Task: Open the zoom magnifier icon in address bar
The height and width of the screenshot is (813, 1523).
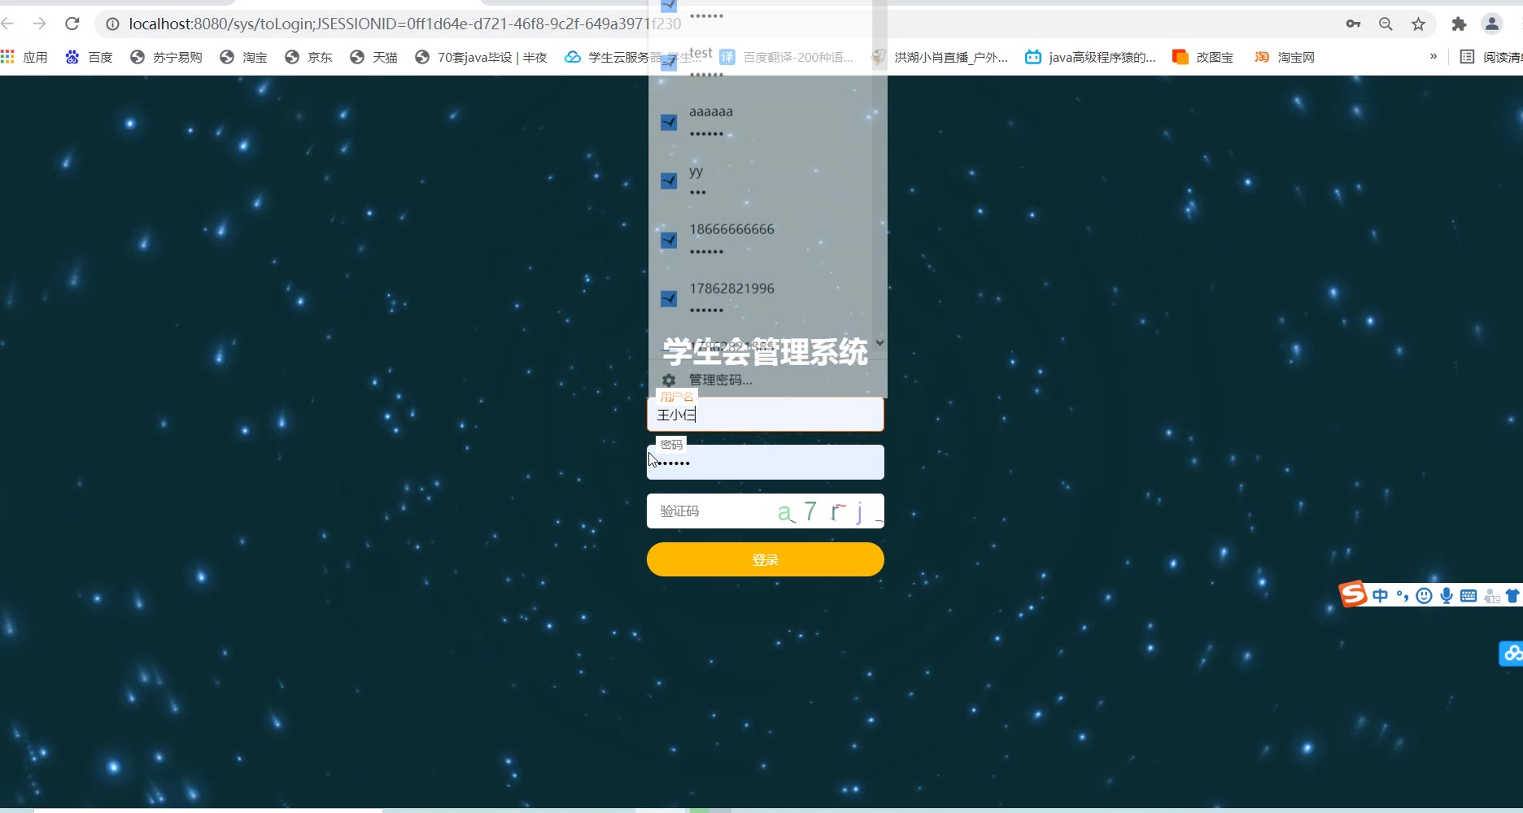Action: click(1386, 24)
